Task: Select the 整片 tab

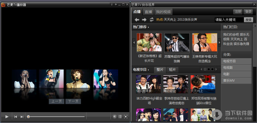Action: [x=160, y=70]
